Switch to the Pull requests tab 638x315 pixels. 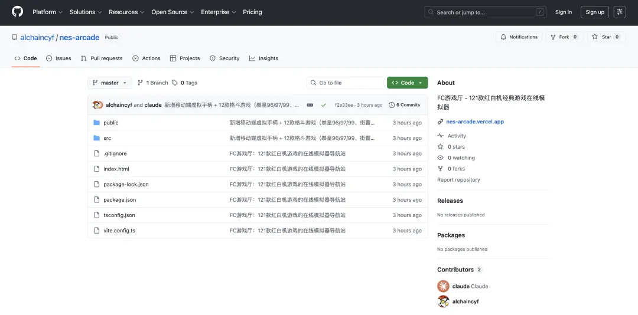[x=102, y=58]
